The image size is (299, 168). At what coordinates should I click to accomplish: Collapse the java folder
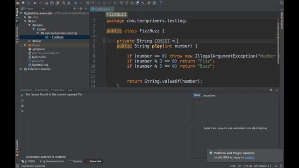(34, 29)
